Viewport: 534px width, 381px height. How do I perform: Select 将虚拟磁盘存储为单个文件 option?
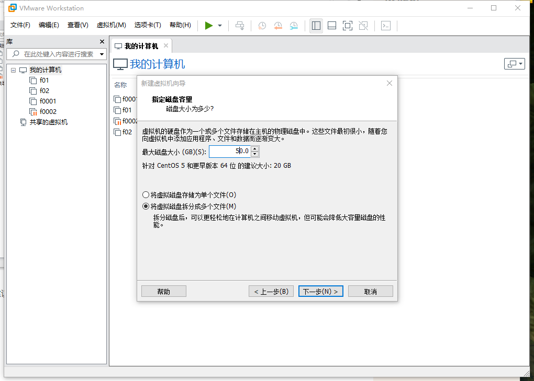pos(146,194)
